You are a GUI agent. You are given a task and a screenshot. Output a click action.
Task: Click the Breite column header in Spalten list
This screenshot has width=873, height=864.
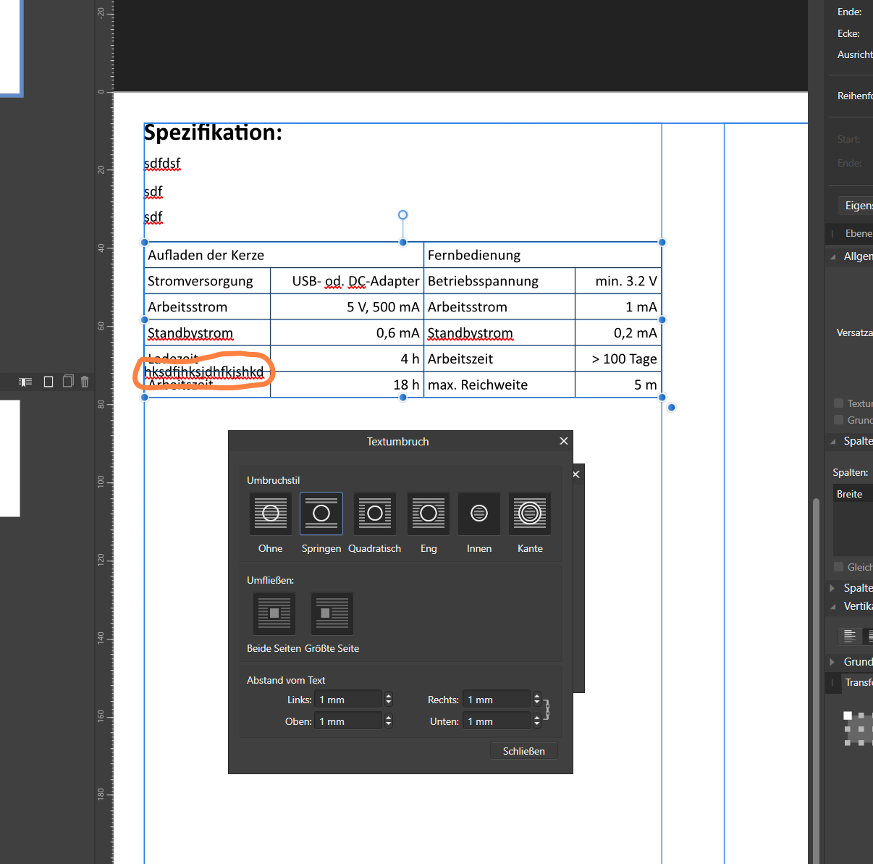point(853,494)
